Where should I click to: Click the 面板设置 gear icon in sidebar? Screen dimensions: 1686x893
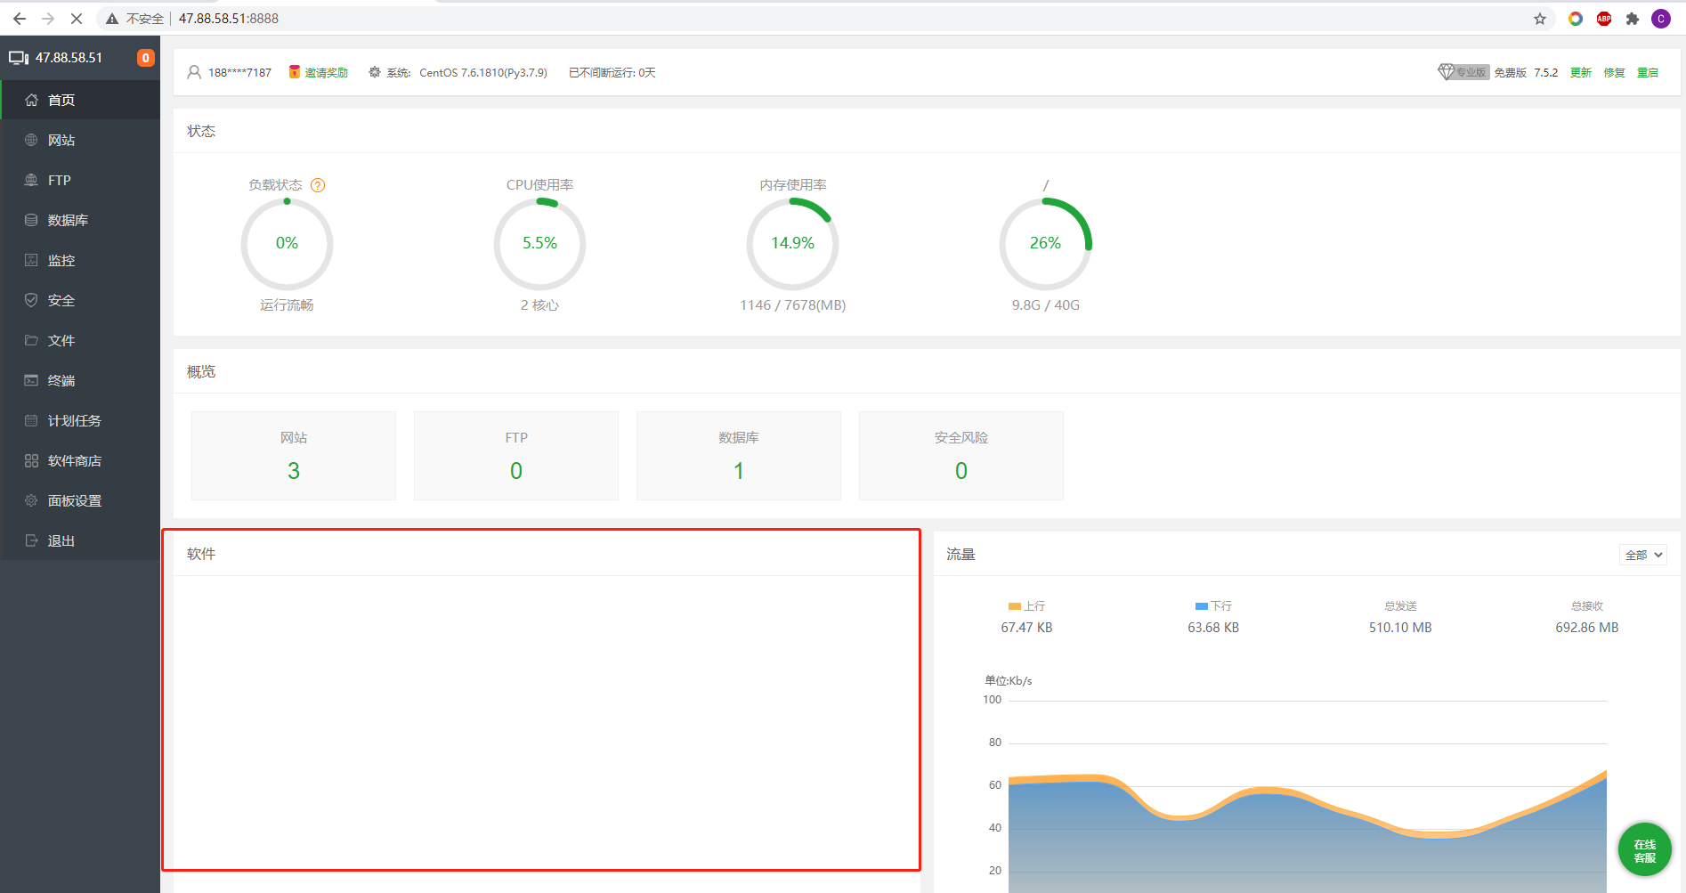[31, 500]
